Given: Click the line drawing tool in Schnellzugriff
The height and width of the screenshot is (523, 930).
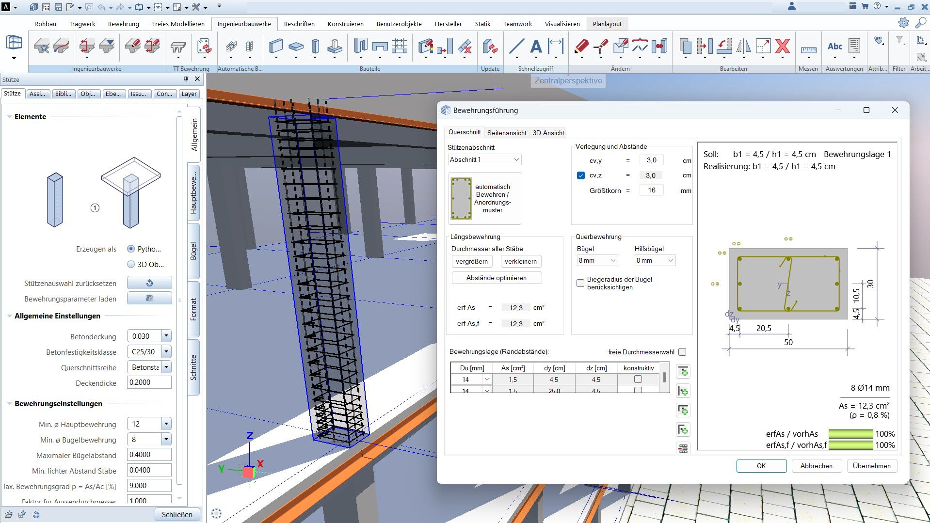Looking at the screenshot, I should (516, 47).
